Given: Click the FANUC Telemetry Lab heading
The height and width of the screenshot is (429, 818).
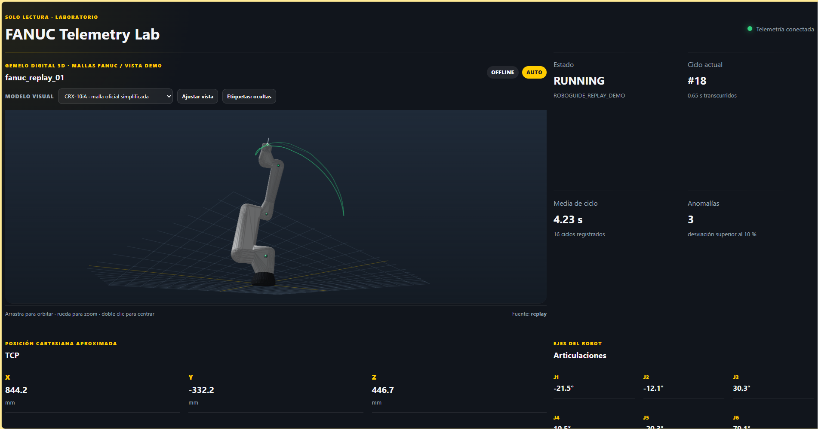Looking at the screenshot, I should click(82, 34).
